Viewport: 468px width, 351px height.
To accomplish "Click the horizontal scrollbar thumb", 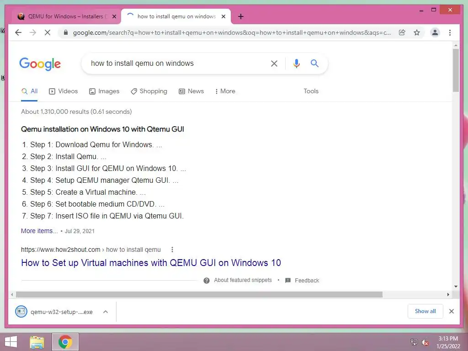I will pyautogui.click(x=199, y=295).
